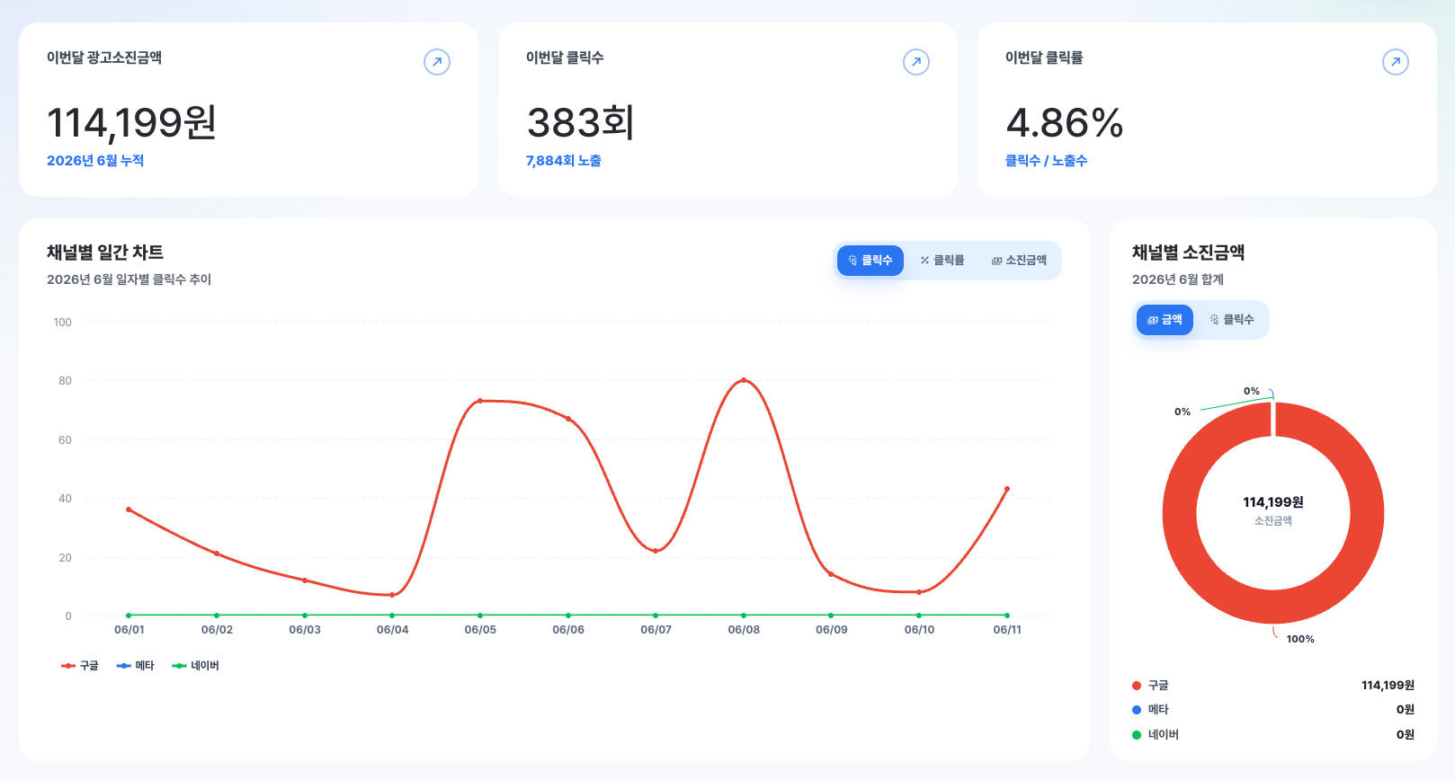1455x780 pixels.
Task: Click the '클릭수 / 노출수' text
Action: coord(1046,161)
